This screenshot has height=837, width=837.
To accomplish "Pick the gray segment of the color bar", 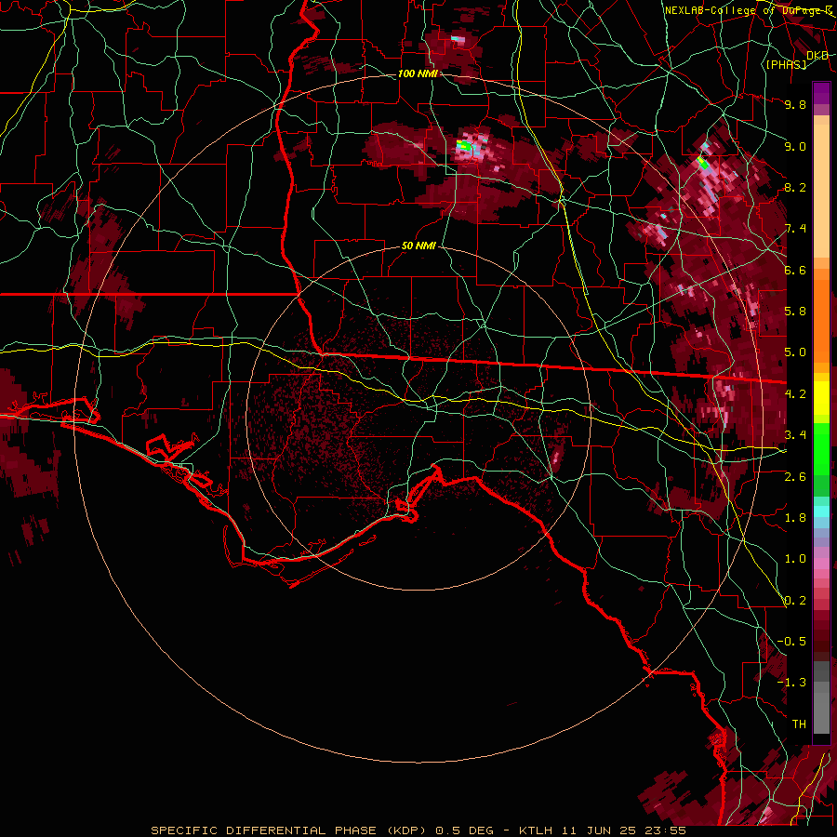I will pyautogui.click(x=821, y=699).
